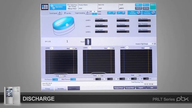Edit Layer 3 Filling Depth field
The height and width of the screenshot is (108, 192).
101,21
